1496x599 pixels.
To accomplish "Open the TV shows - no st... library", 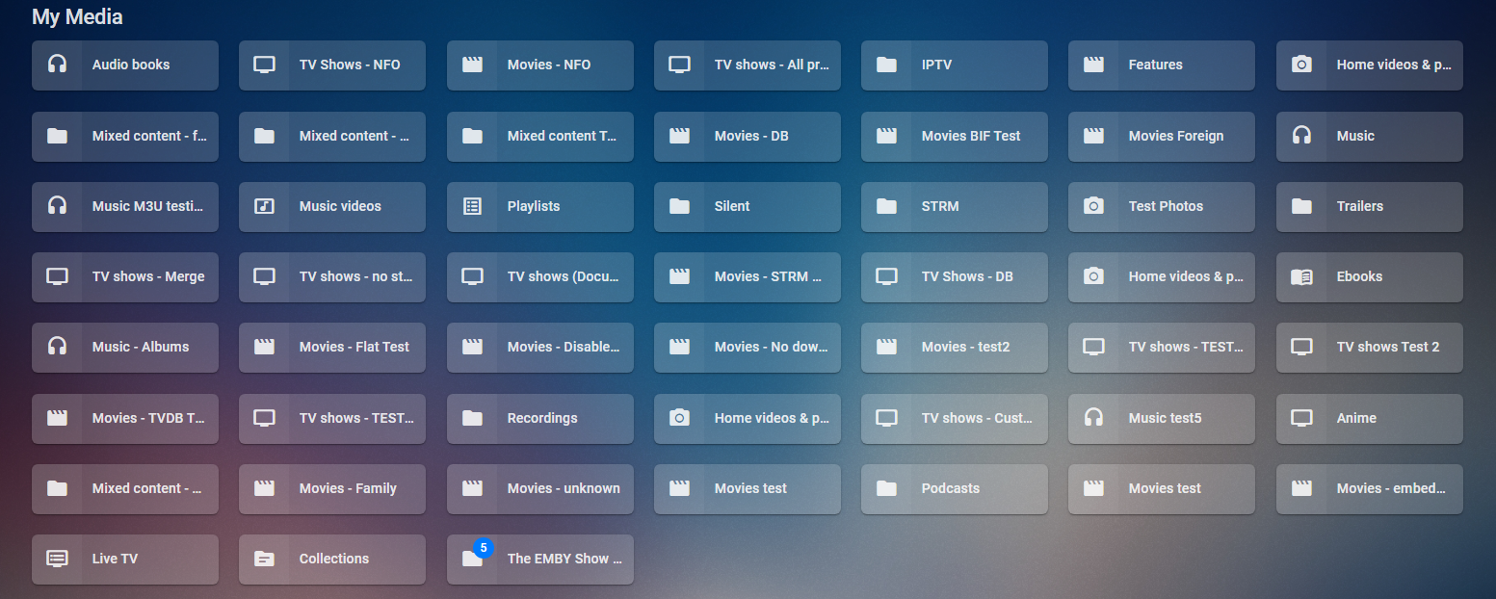I will [x=332, y=276].
